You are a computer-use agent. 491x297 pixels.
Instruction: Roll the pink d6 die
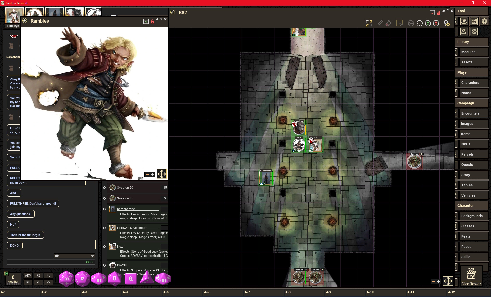point(131,279)
